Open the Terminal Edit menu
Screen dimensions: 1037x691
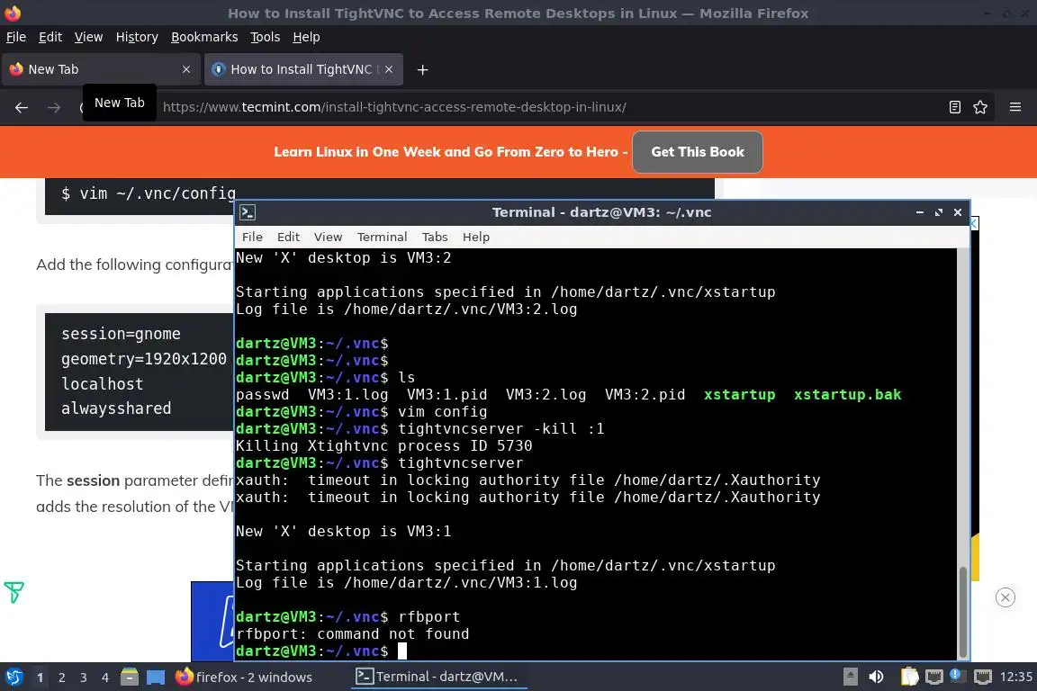[x=288, y=237]
